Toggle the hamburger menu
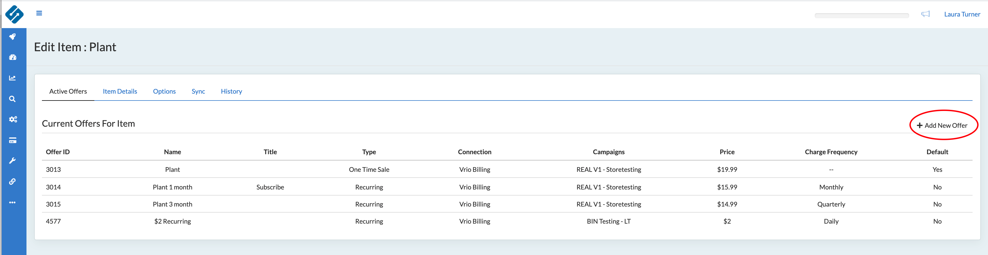988x255 pixels. tap(39, 13)
